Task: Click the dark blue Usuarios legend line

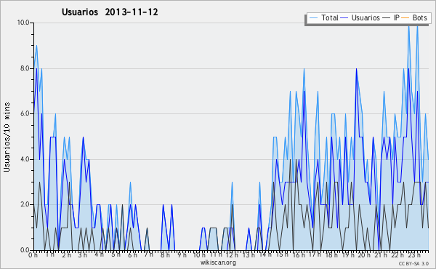Action: [x=344, y=18]
